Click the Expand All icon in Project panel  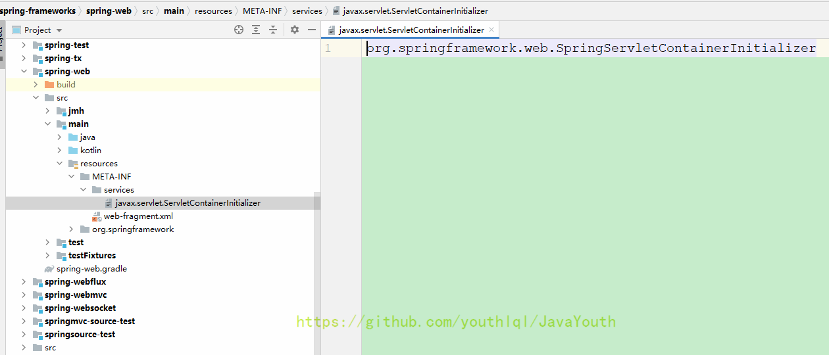click(x=256, y=30)
